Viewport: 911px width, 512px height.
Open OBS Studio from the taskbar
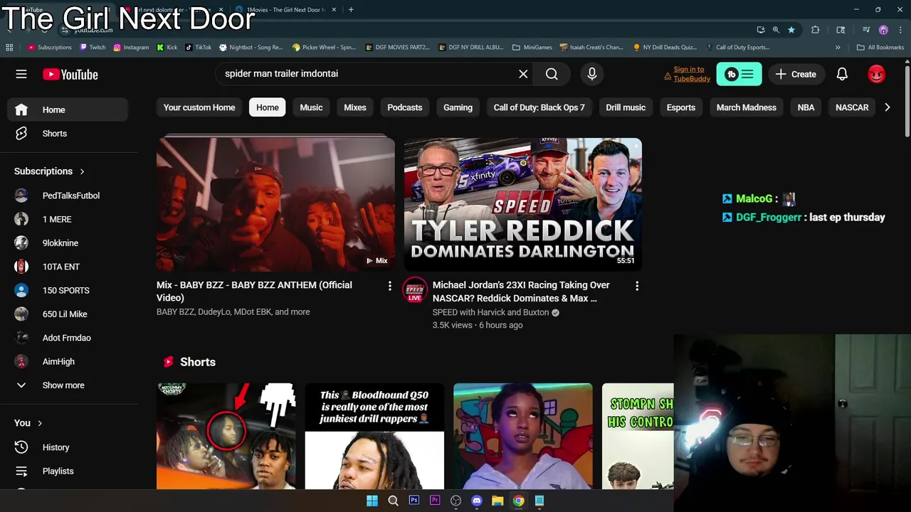pos(455,501)
